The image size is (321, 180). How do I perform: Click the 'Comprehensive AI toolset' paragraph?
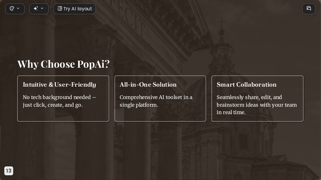(156, 101)
